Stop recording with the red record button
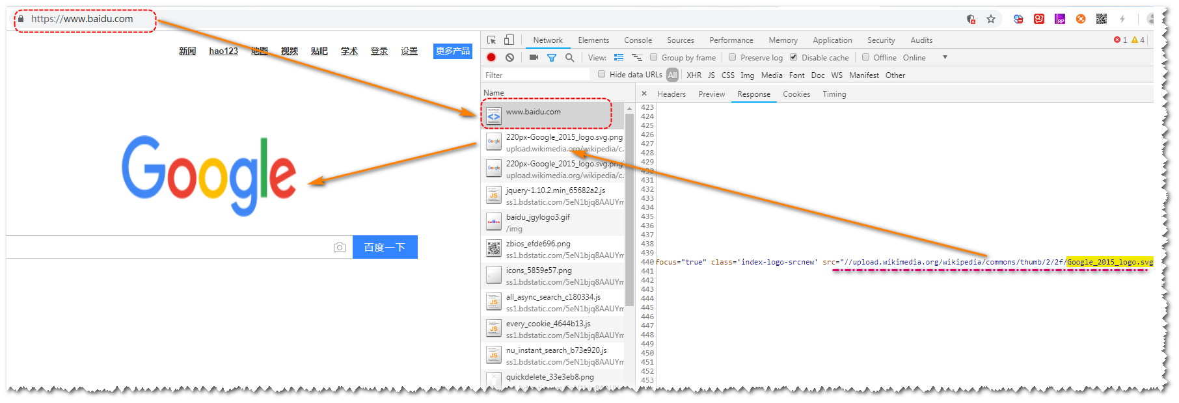This screenshot has width=1179, height=403. click(x=491, y=57)
